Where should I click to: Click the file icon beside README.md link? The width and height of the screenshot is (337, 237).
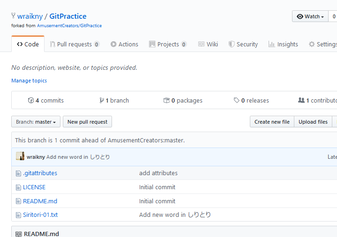[18, 201]
